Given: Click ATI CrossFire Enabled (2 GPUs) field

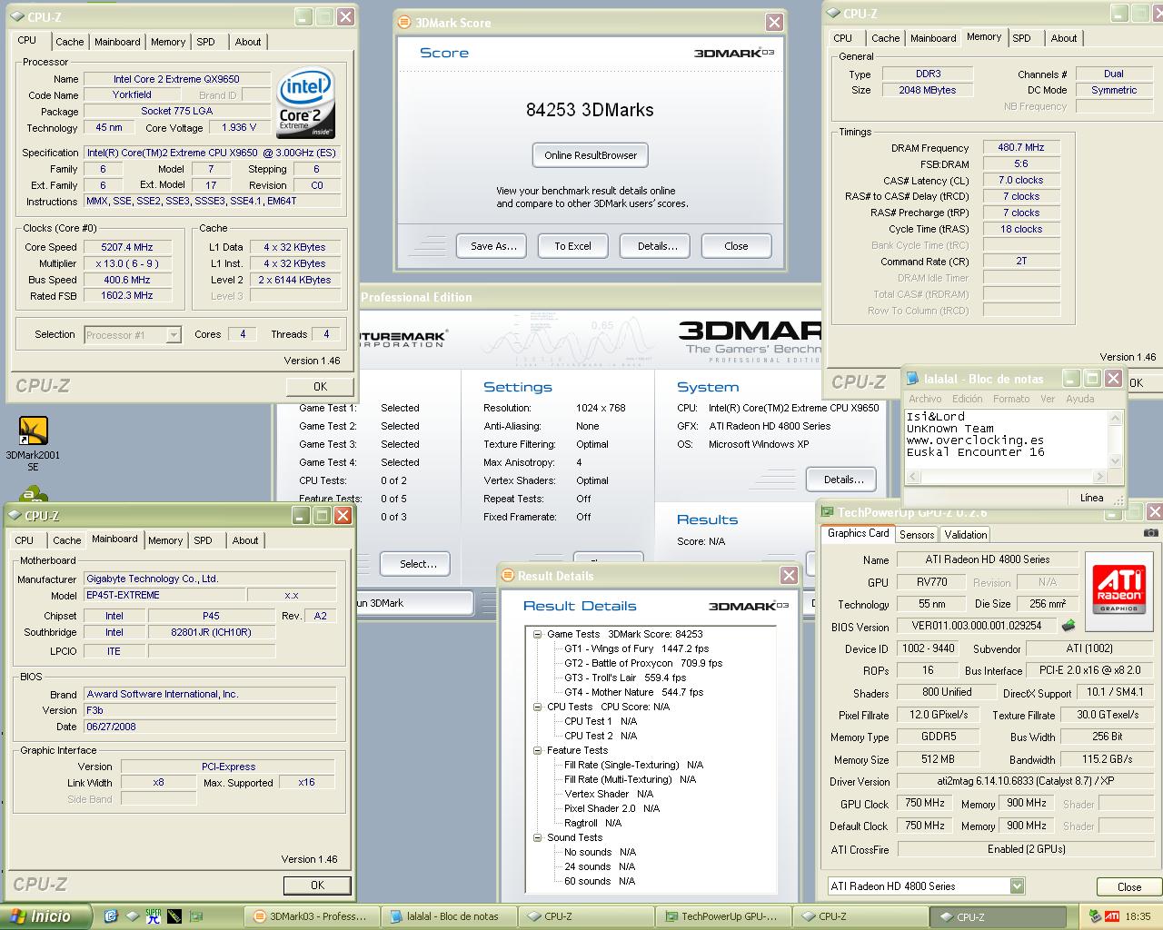Looking at the screenshot, I should (x=1026, y=849).
